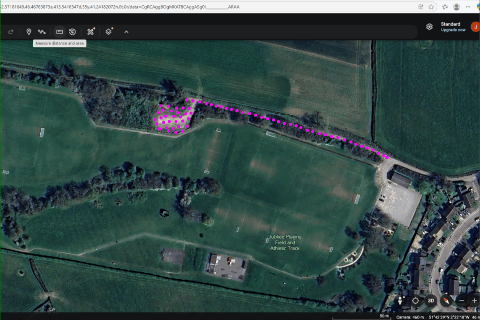The image size is (480, 320).
Task: Click the redo arrow in toolbar
Action: 11,32
